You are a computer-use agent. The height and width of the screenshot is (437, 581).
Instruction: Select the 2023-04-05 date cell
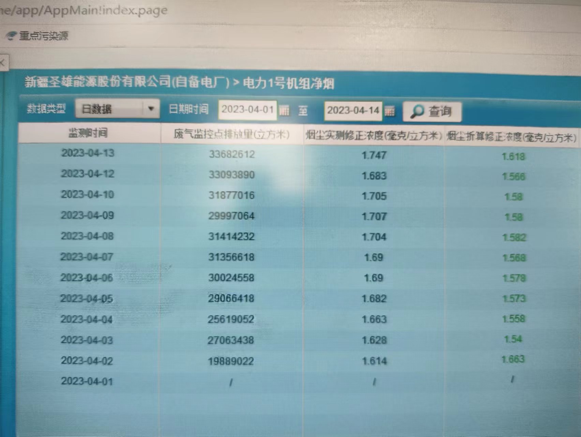(87, 298)
